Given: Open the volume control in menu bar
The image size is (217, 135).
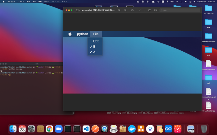Looking at the screenshot, I should [186, 2].
